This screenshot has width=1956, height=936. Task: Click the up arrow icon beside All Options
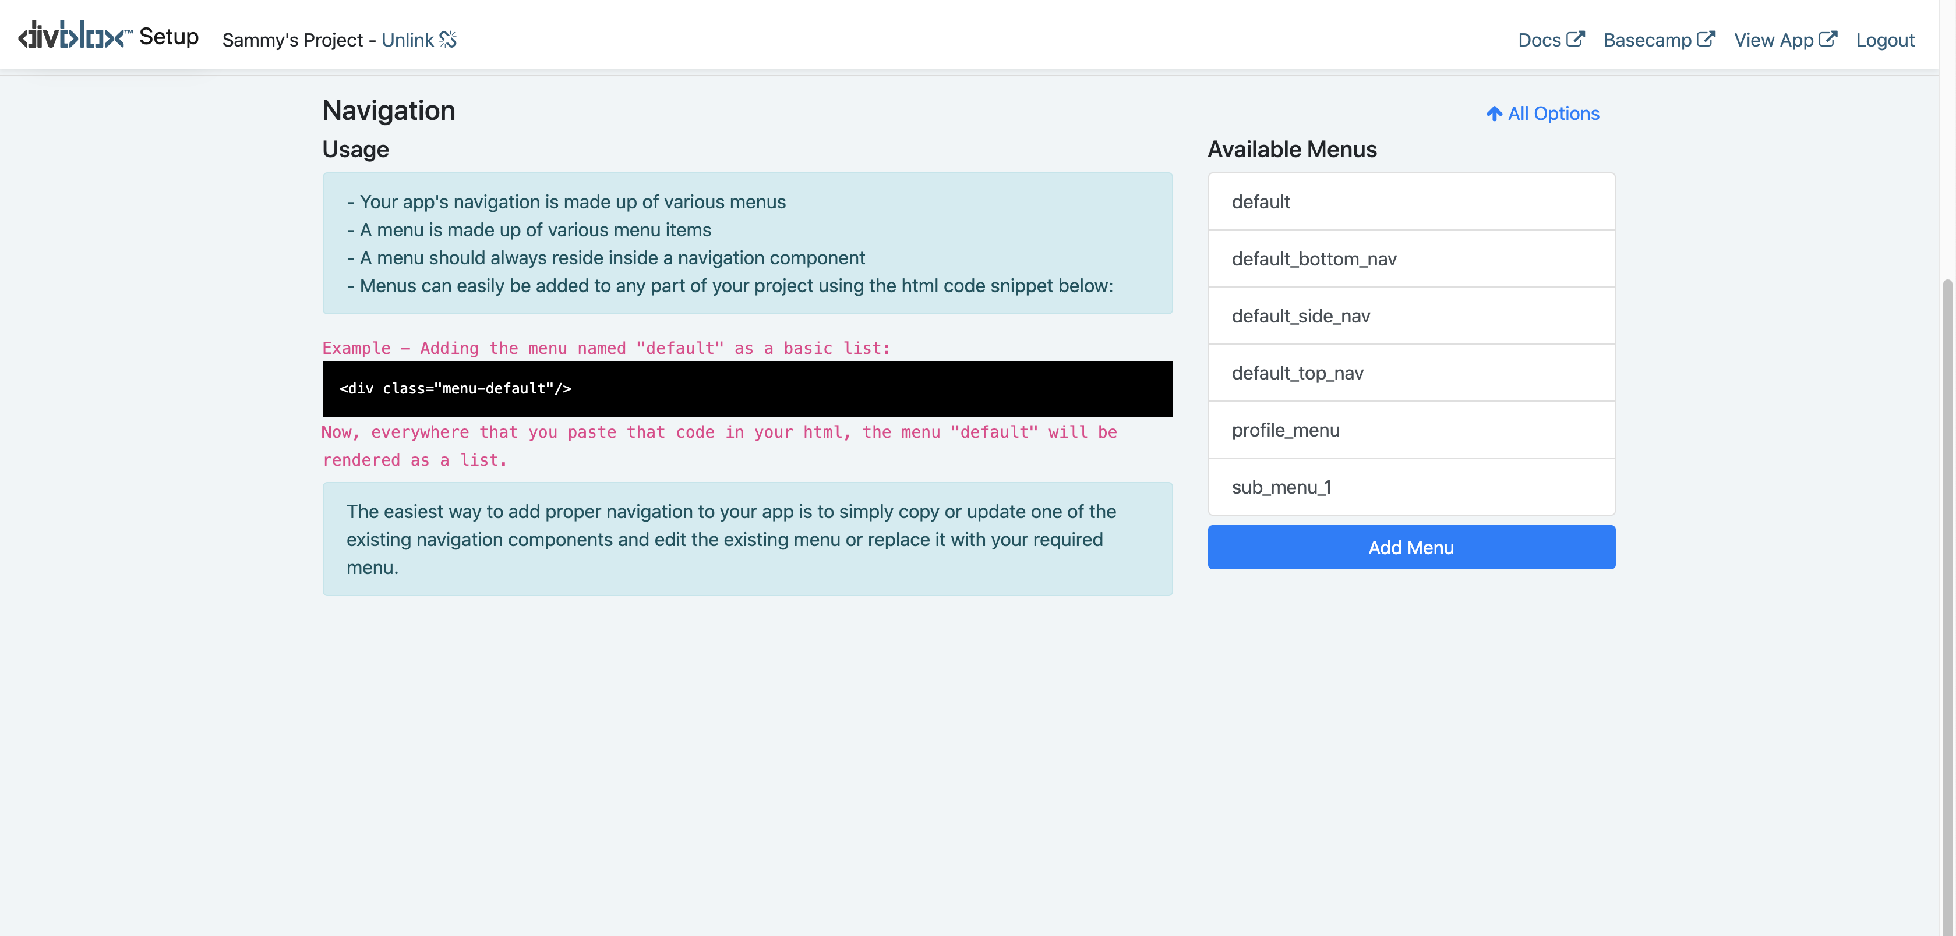click(x=1494, y=114)
